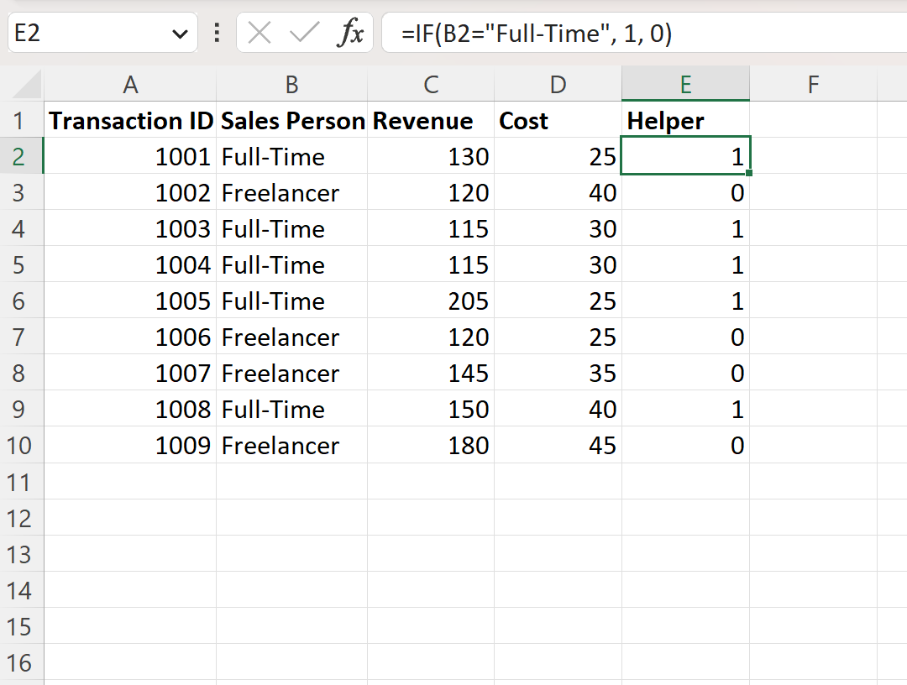Select column B header
The width and height of the screenshot is (907, 685).
291,85
